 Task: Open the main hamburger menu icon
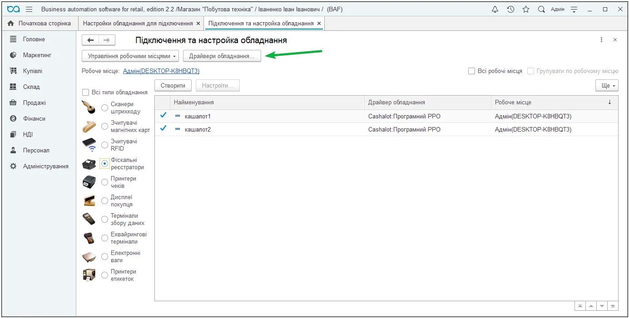(x=29, y=9)
